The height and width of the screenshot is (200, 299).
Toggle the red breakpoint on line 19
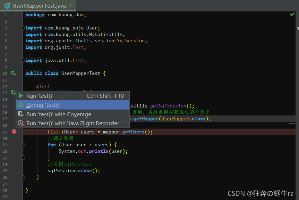14,132
